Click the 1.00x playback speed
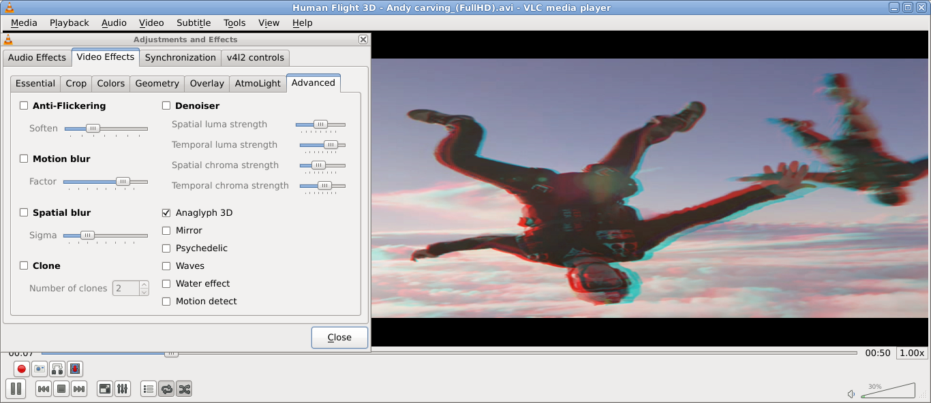Image resolution: width=931 pixels, height=403 pixels. tap(911, 353)
